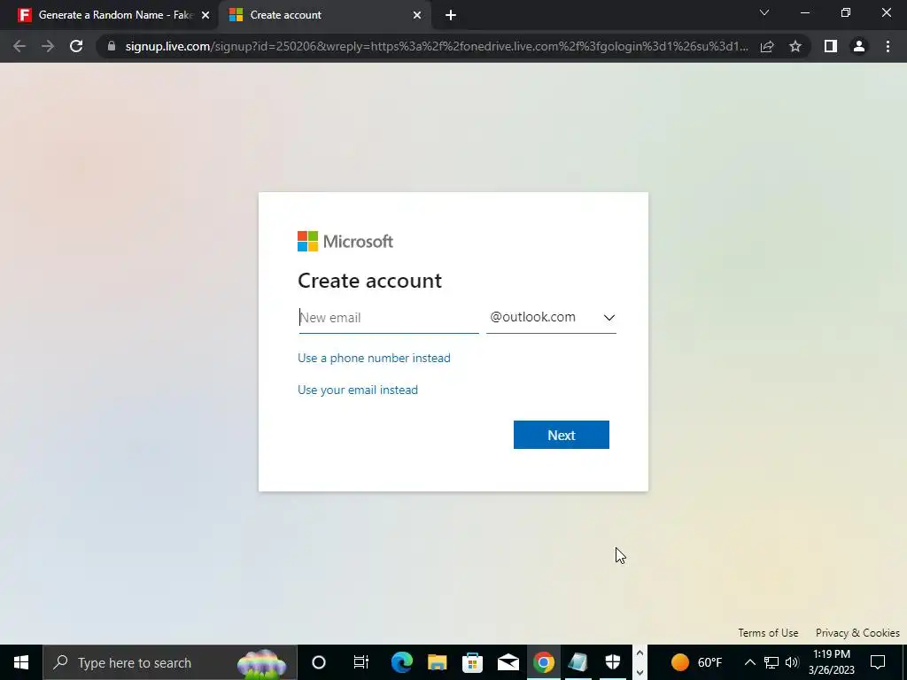Expand the @outlook.com domain dropdown
Viewport: 907px width, 680px height.
click(x=551, y=318)
